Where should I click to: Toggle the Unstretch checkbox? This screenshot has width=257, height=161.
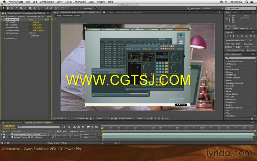click(x=30, y=36)
